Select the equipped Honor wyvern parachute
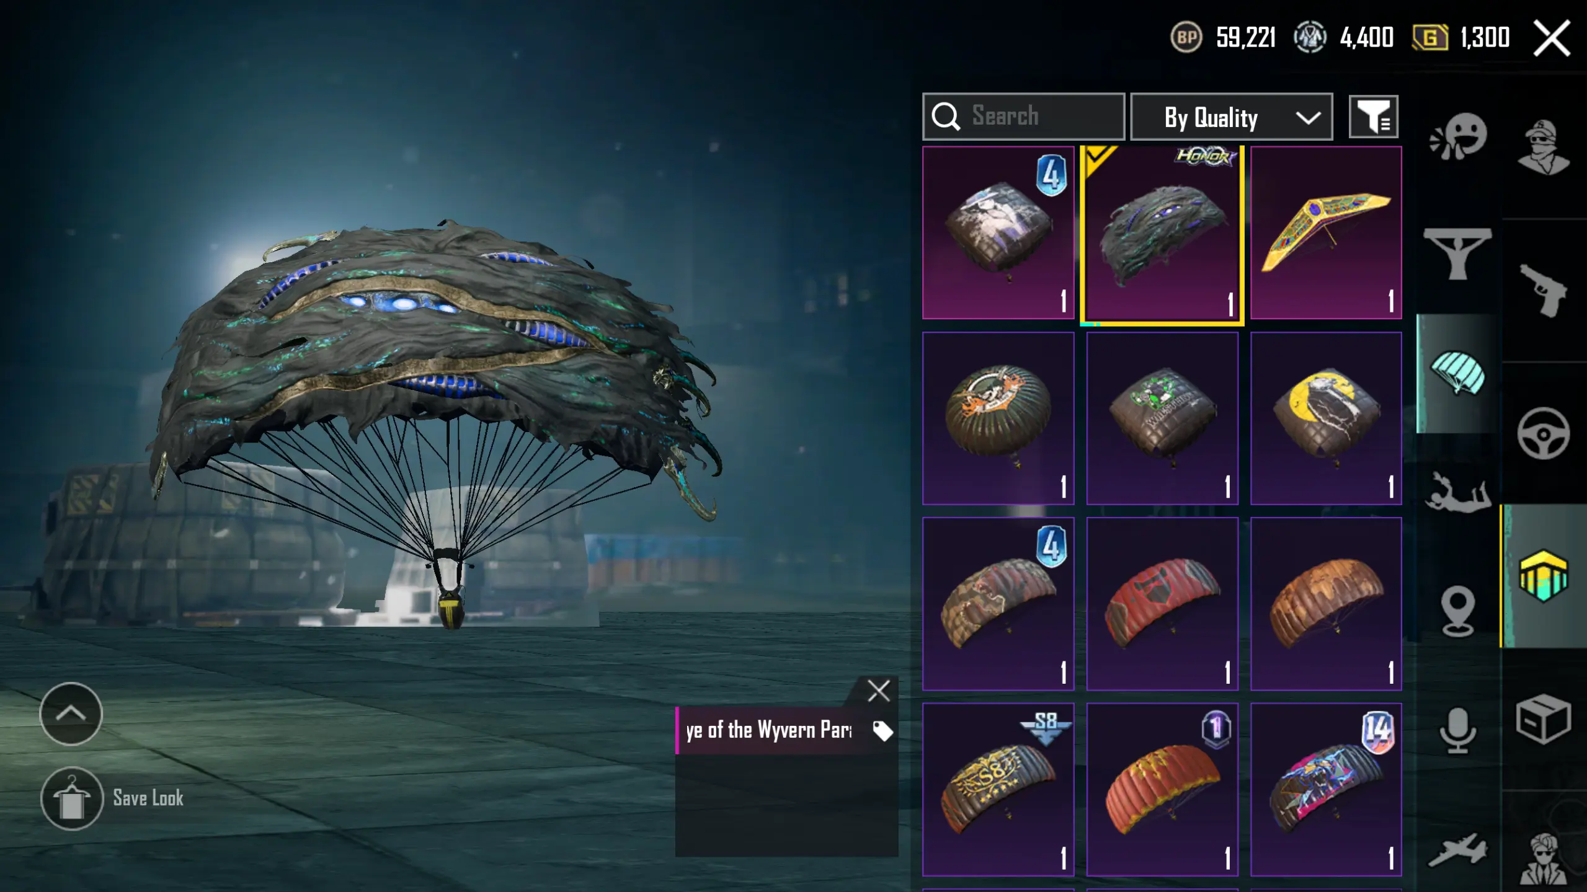The image size is (1587, 892). coord(1162,234)
